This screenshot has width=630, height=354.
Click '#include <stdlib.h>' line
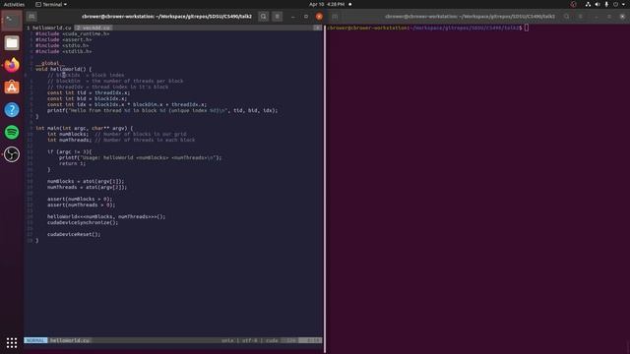click(x=63, y=51)
